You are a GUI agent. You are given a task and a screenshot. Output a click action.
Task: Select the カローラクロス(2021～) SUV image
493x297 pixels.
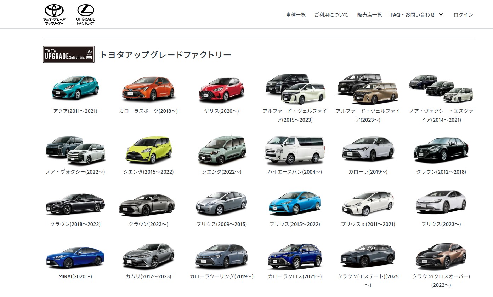(x=295, y=256)
